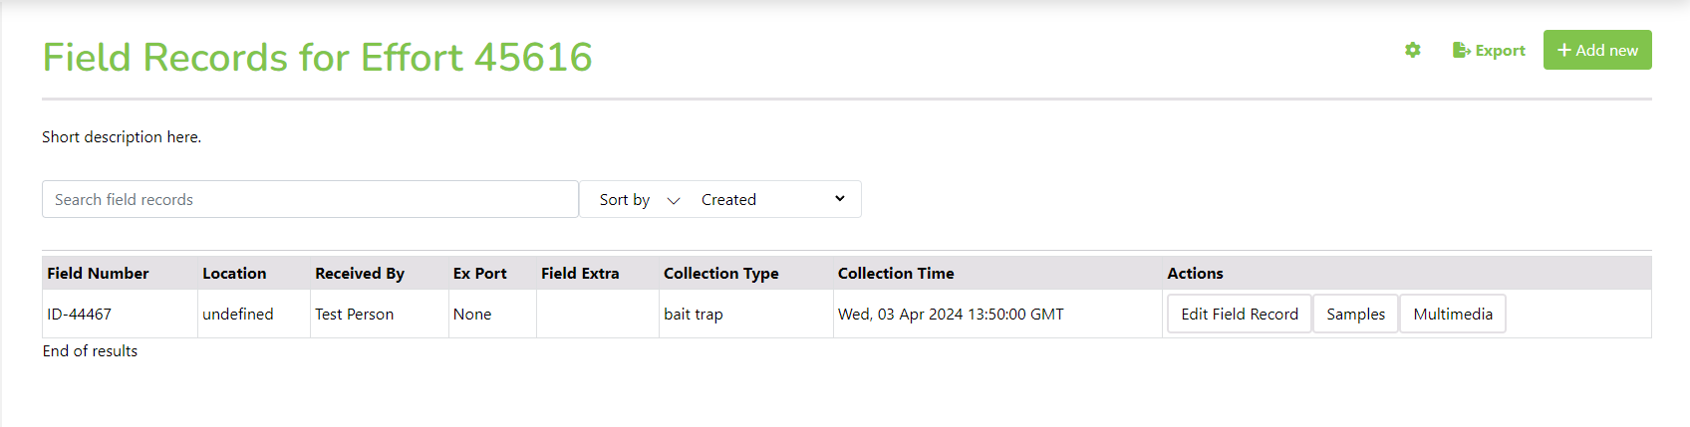The height and width of the screenshot is (427, 1690).
Task: Select the ID-44467 field number cell
Action: click(120, 314)
